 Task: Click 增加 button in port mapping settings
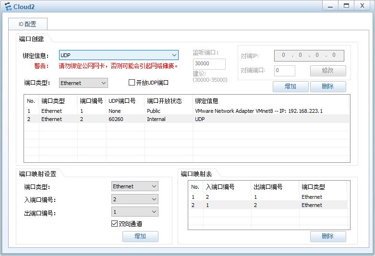click(x=140, y=236)
